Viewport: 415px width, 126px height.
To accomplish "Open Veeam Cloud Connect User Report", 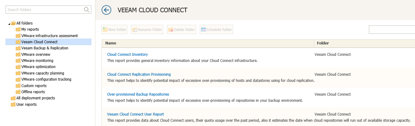I will point(136,114).
